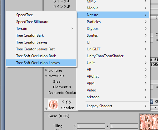Choose Tree Creator Bark shader
Screen dimensions: 158x130
coord(41,35)
